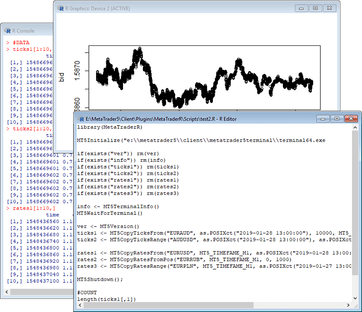Click the 'if(exists("info")) rm(info)' line
Screen dimensions: 362x312
coord(121,160)
